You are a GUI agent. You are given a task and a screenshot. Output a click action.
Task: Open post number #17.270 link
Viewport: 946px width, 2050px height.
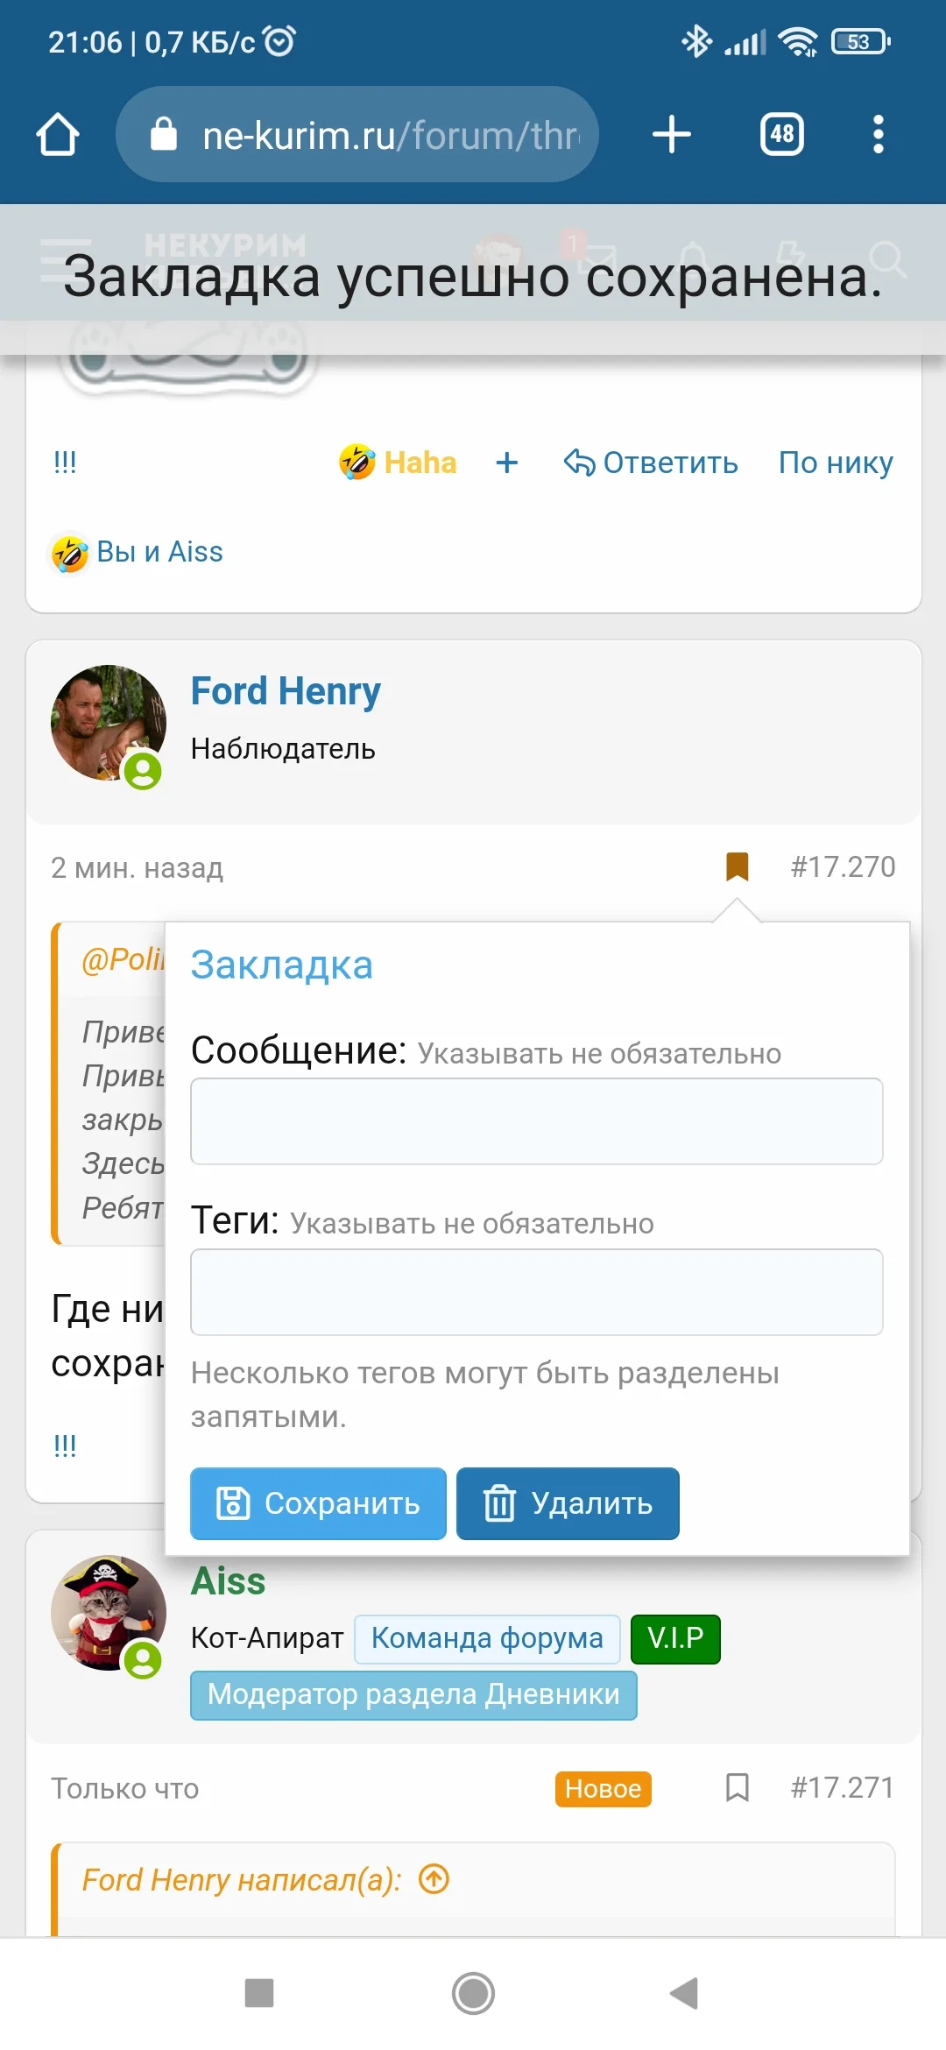coord(843,866)
